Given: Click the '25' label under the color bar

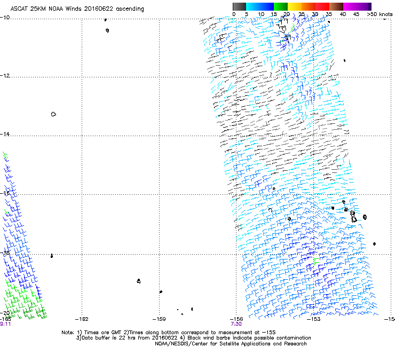Looking at the screenshot, I should (302, 14).
